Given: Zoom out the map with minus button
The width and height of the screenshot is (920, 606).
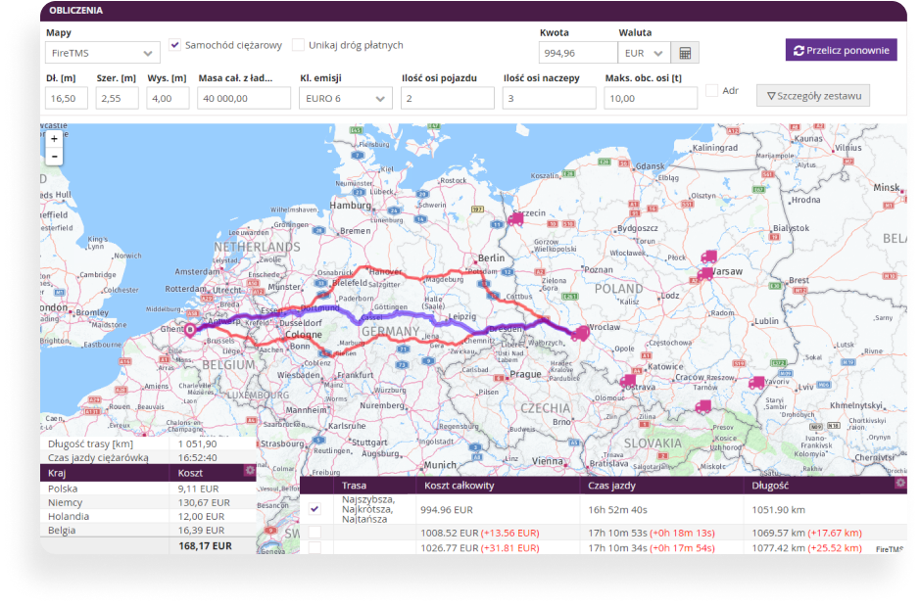Looking at the screenshot, I should click(x=54, y=157).
